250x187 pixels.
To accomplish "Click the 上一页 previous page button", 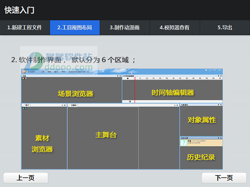I will pyautogui.click(x=25, y=178).
